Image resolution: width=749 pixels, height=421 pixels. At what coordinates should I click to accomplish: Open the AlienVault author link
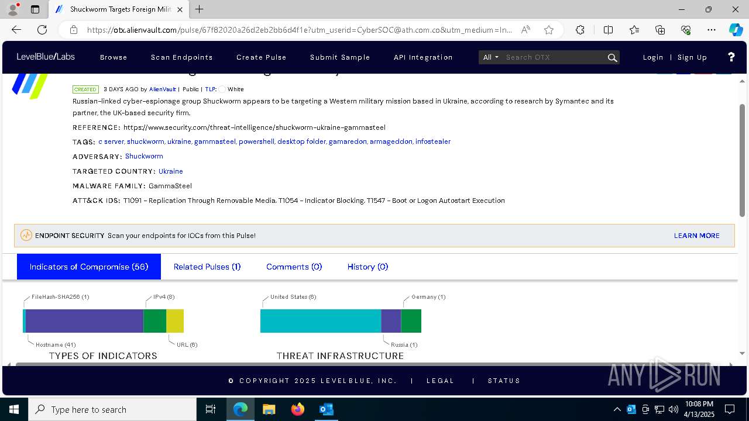pyautogui.click(x=163, y=89)
